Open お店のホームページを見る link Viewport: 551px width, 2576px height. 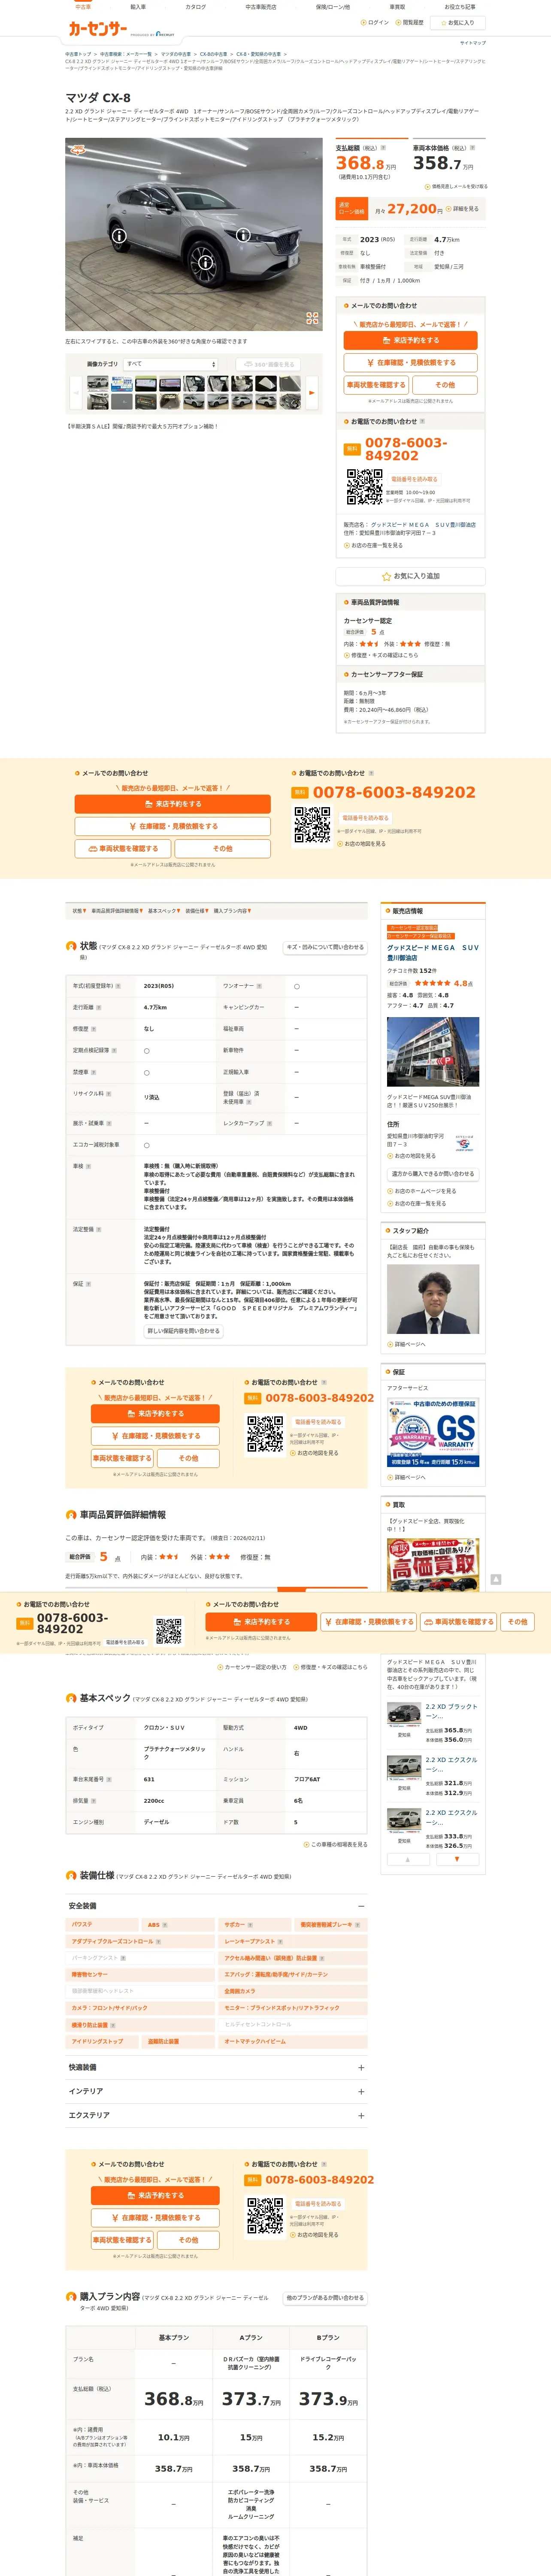[422, 1191]
